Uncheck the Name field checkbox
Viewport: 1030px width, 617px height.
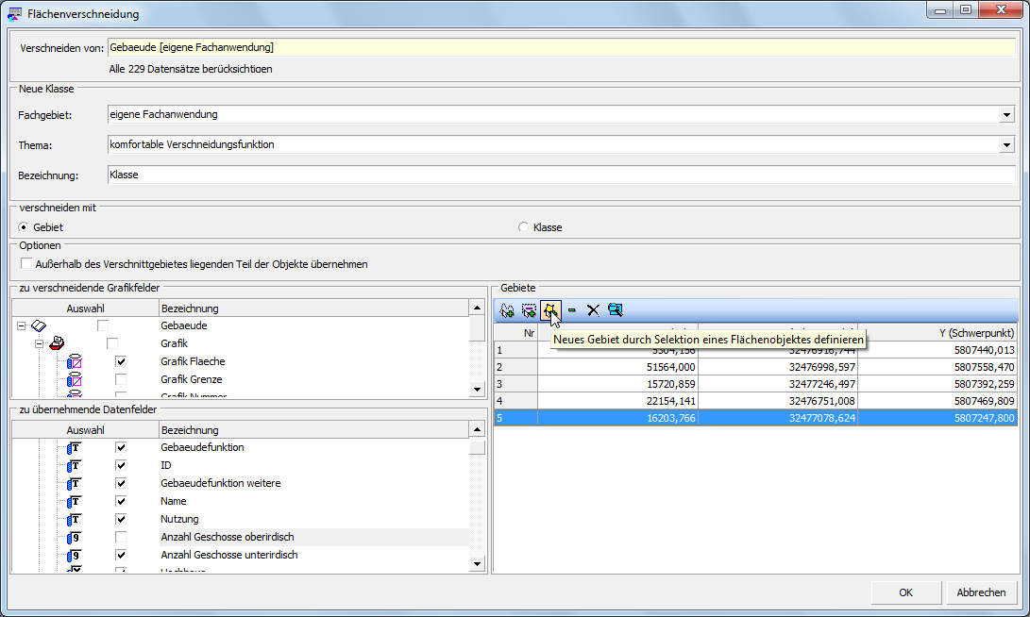[x=121, y=502]
